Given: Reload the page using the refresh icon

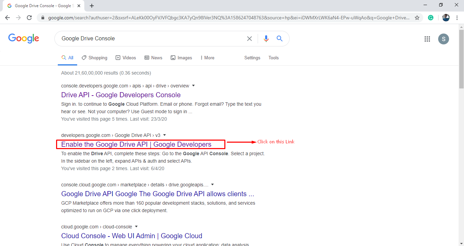Looking at the screenshot, I should [29, 17].
